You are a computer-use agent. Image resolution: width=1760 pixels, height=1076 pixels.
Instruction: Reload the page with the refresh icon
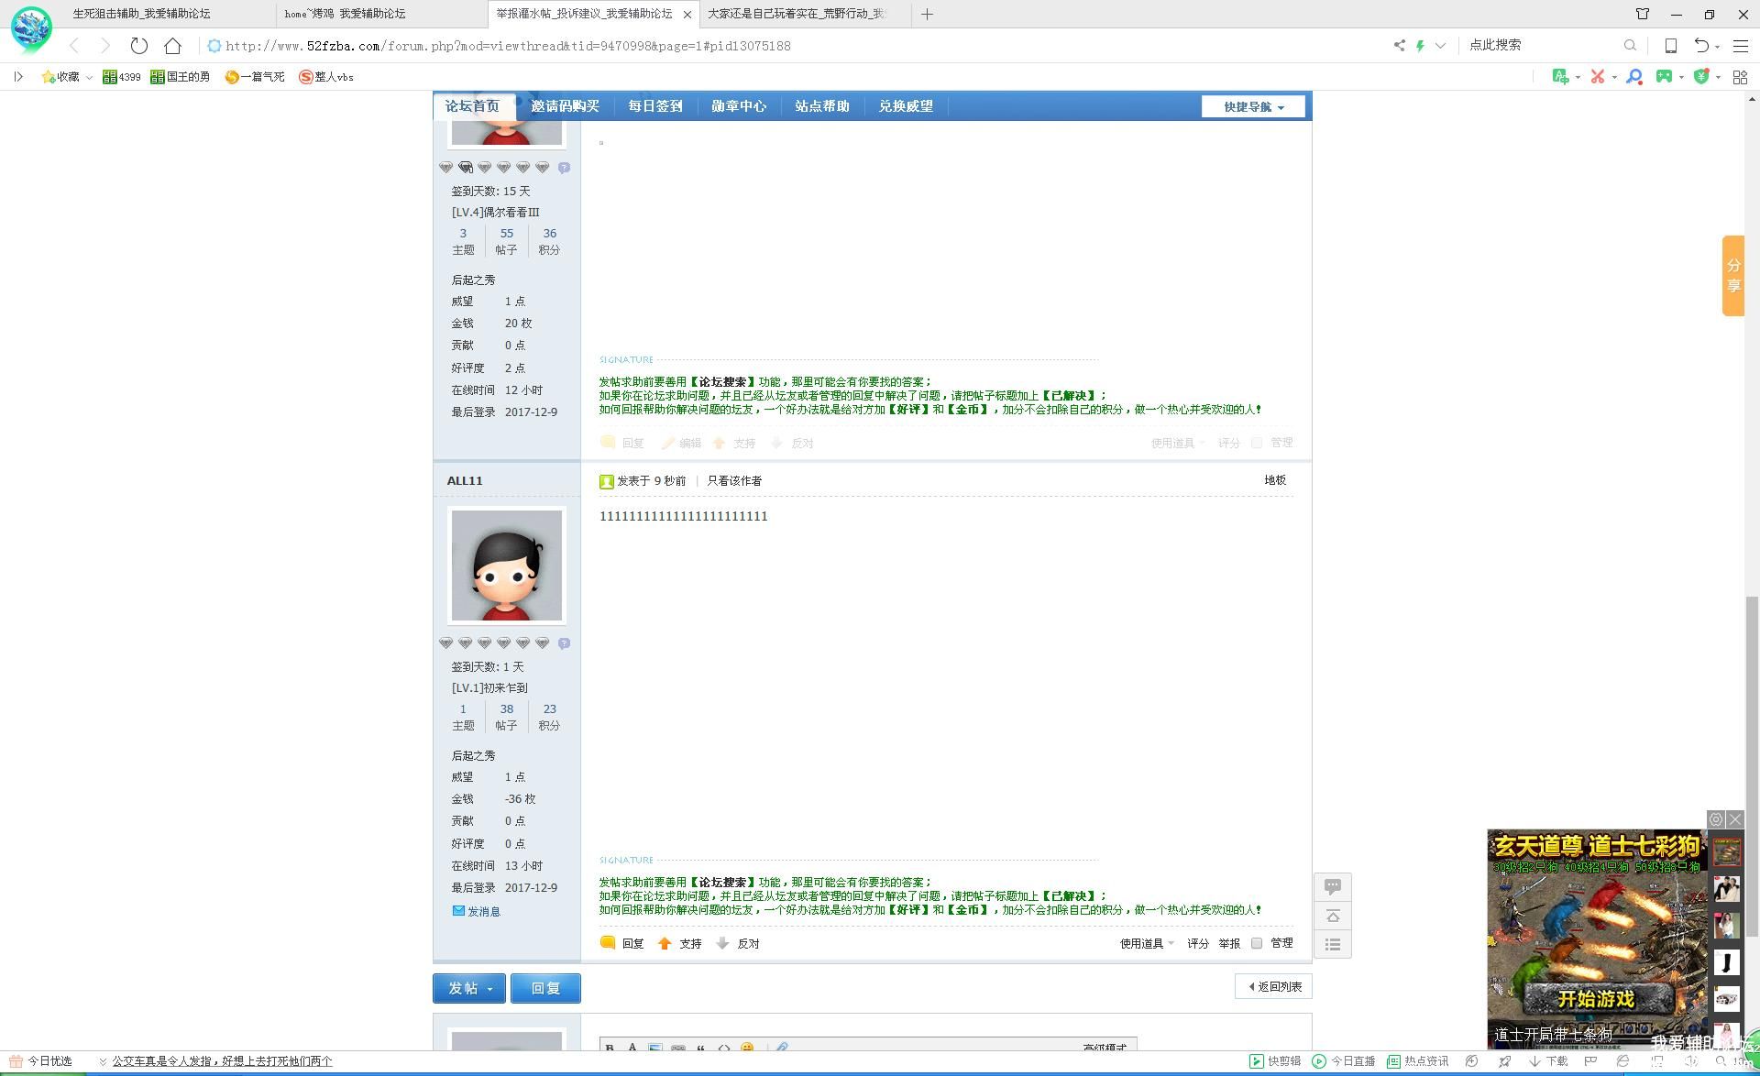[139, 45]
